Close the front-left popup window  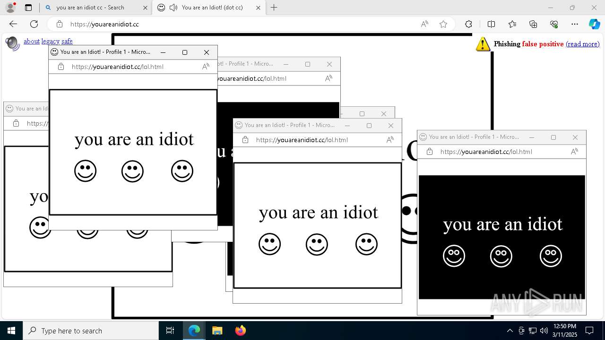(x=207, y=52)
